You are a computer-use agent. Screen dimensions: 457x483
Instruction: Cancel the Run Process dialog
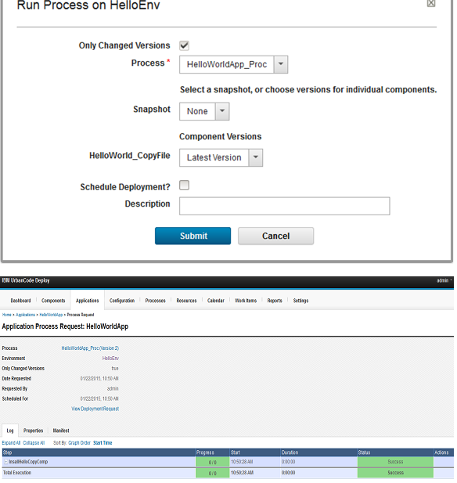[x=277, y=237]
